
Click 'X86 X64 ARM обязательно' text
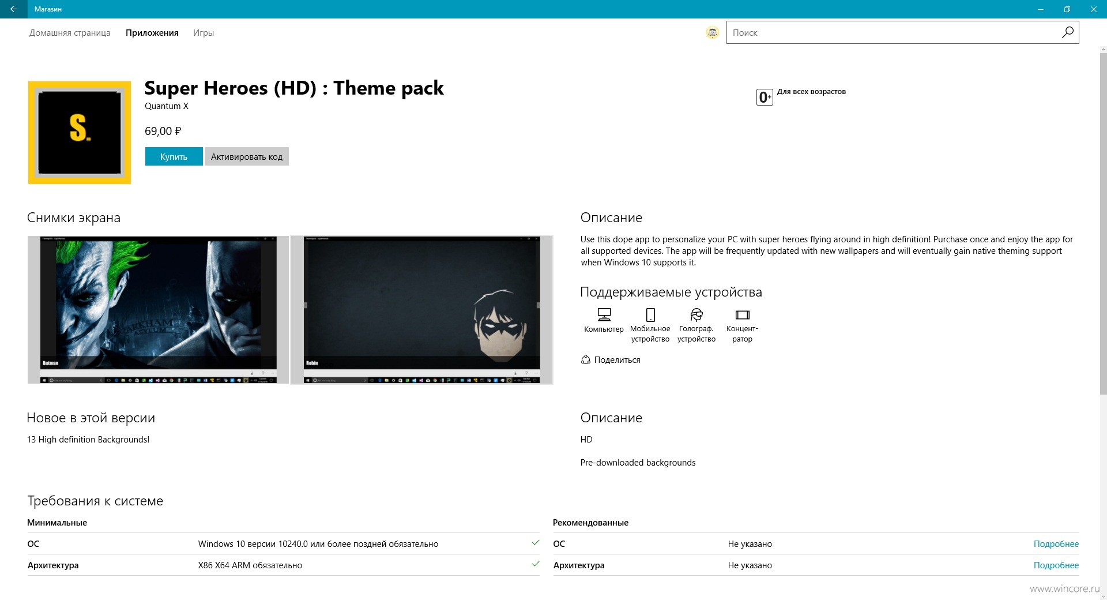click(250, 565)
